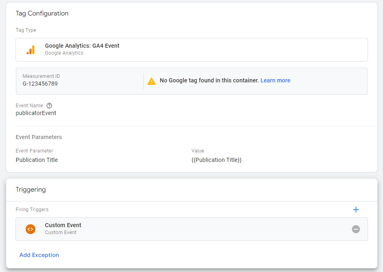Click the yellow warning triangle icon
Screen dimensions: 383x272
[151, 81]
